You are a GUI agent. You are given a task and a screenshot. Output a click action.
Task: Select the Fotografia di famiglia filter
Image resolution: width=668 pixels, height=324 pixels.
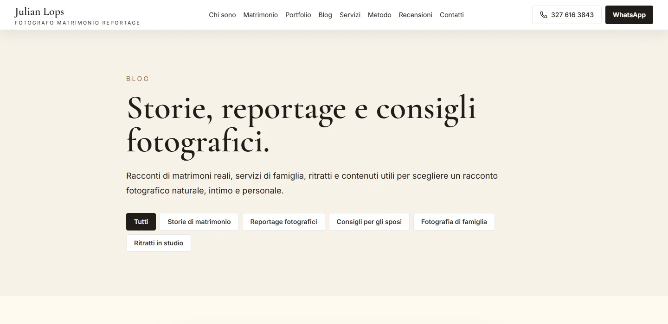pyautogui.click(x=454, y=222)
